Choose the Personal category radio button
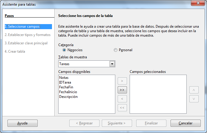 [x=116, y=50]
